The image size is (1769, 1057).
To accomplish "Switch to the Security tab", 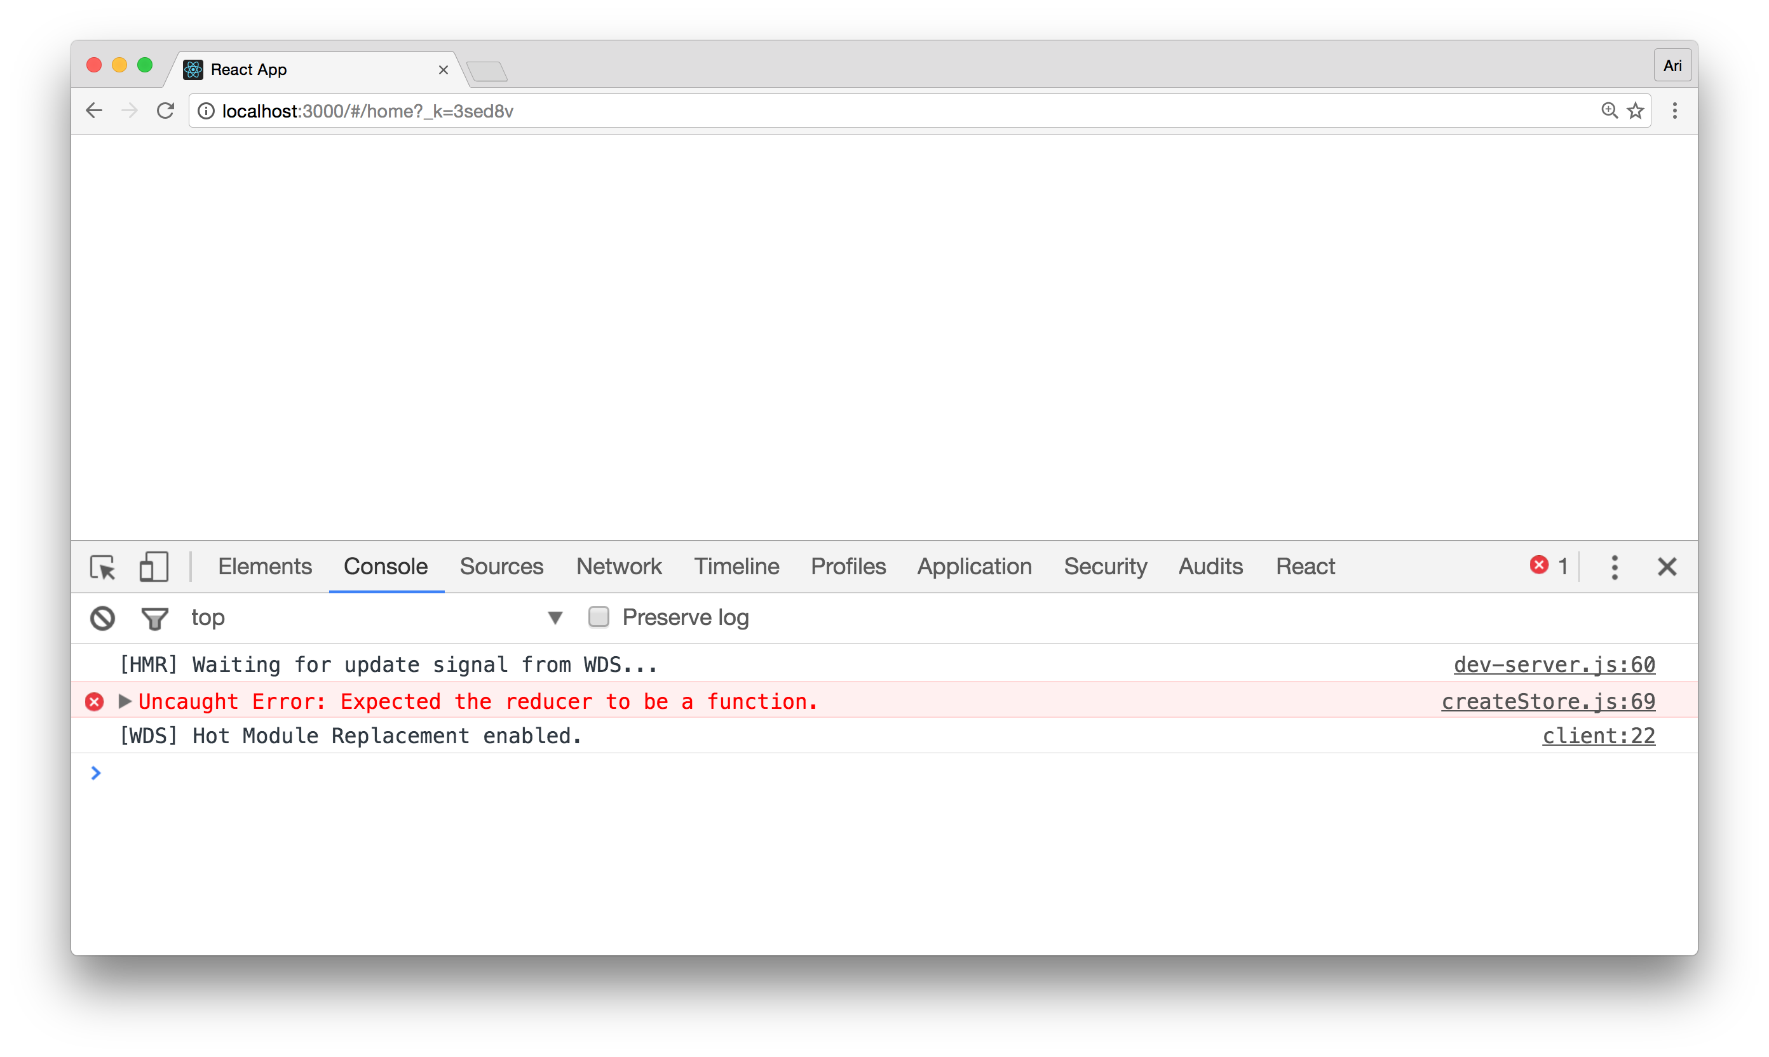I will click(1106, 566).
